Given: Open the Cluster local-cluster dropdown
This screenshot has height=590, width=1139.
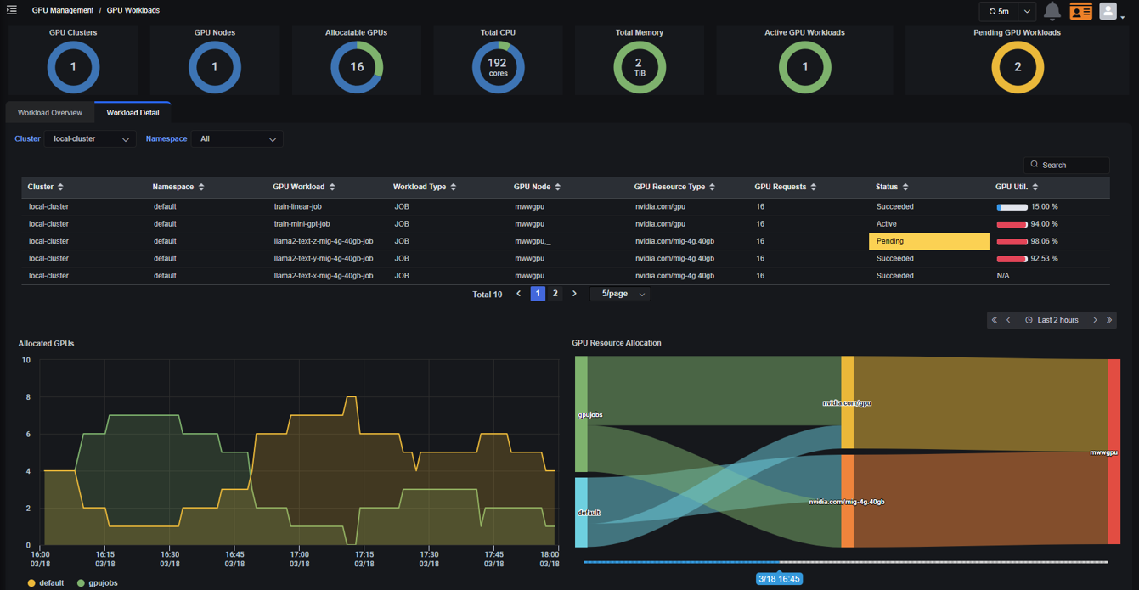Looking at the screenshot, I should click(x=90, y=139).
